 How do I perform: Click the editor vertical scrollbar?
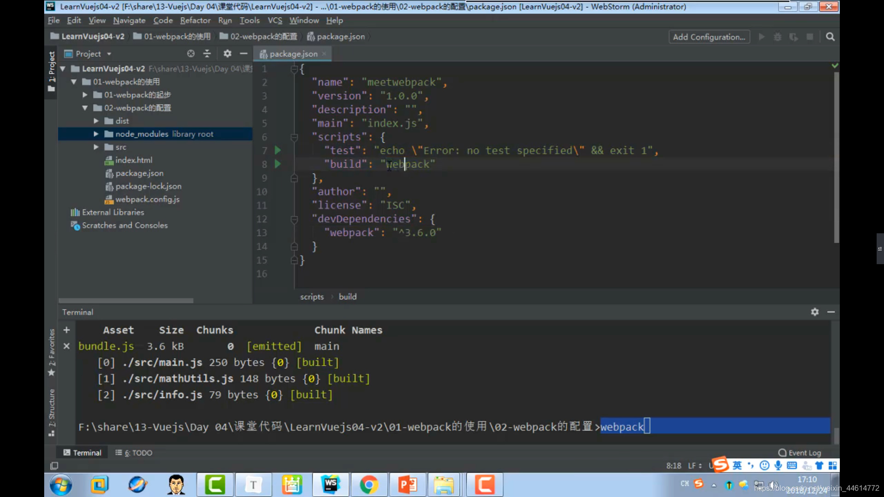[x=836, y=156]
